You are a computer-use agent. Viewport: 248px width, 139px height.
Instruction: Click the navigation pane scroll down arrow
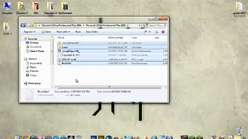[52, 87]
